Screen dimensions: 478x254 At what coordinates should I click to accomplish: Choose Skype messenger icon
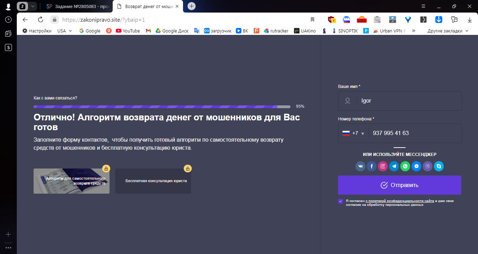tap(439, 166)
